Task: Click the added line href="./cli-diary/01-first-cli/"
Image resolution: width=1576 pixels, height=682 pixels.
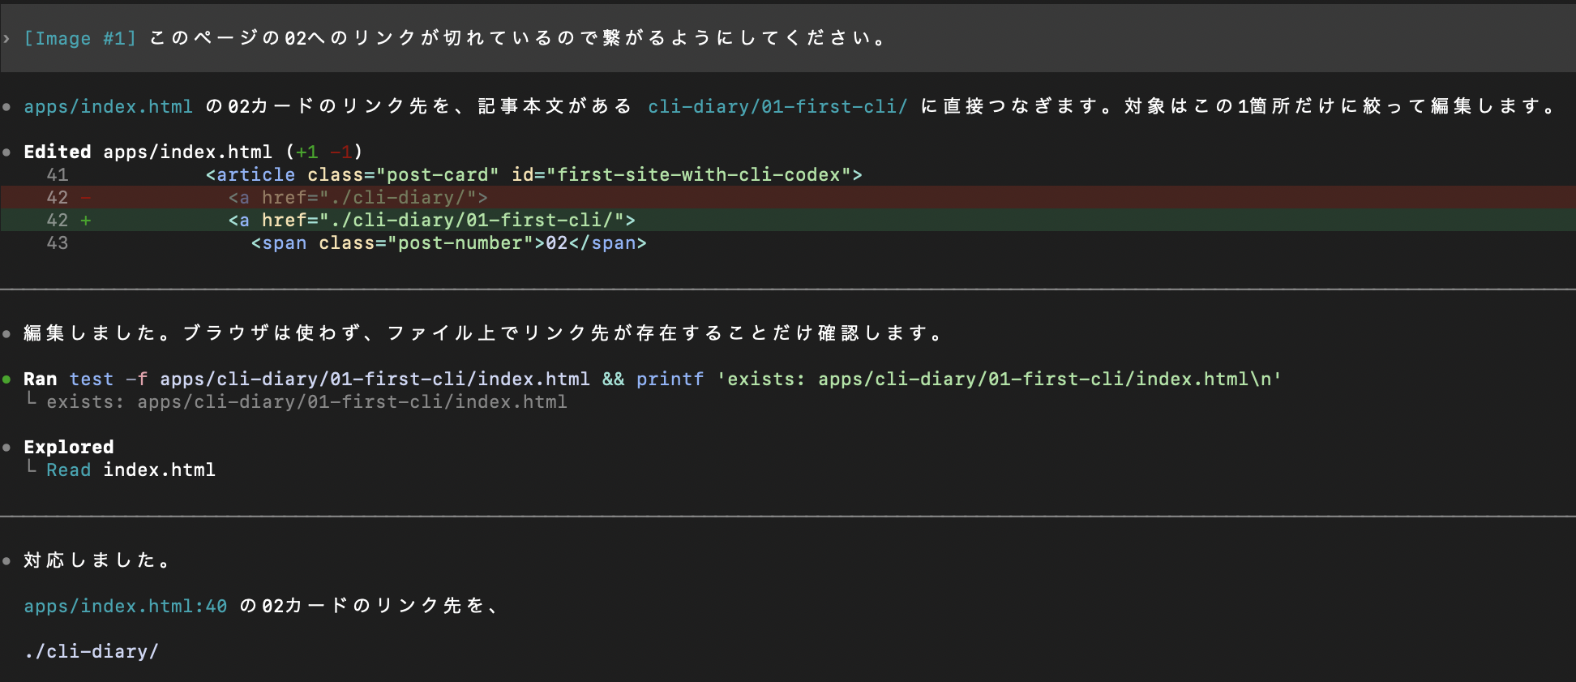Action: pyautogui.click(x=788, y=220)
